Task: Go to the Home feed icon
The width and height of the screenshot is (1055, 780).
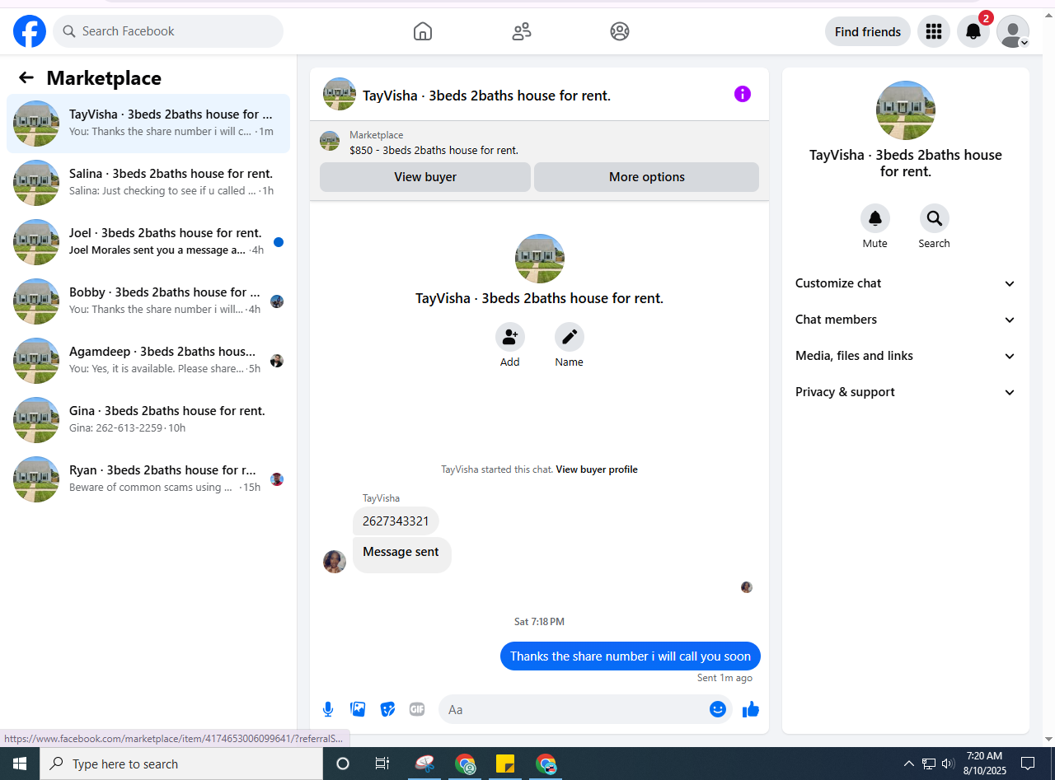Action: pyautogui.click(x=423, y=31)
